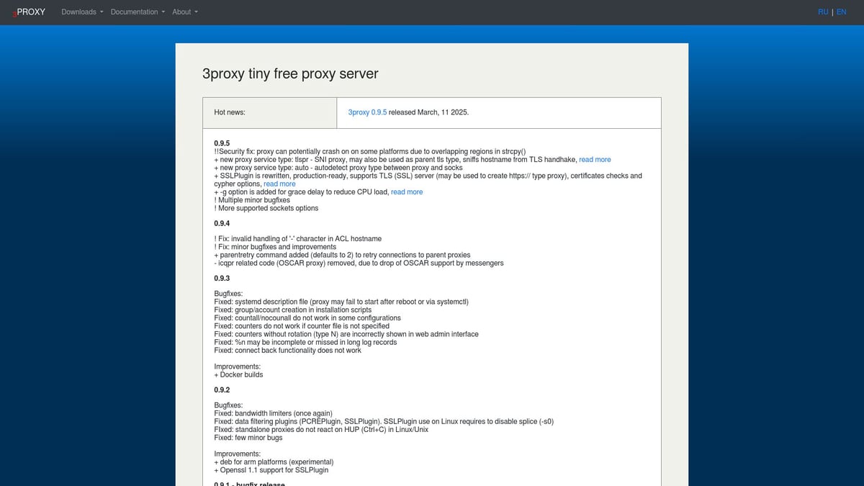Click the counters without rotation fix line
Screen dimensions: 864x486
(x=346, y=335)
